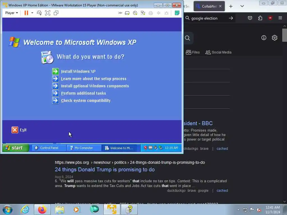287x215 pixels.
Task: Click the browser page vertical scrollbar
Action: (x=284, y=35)
